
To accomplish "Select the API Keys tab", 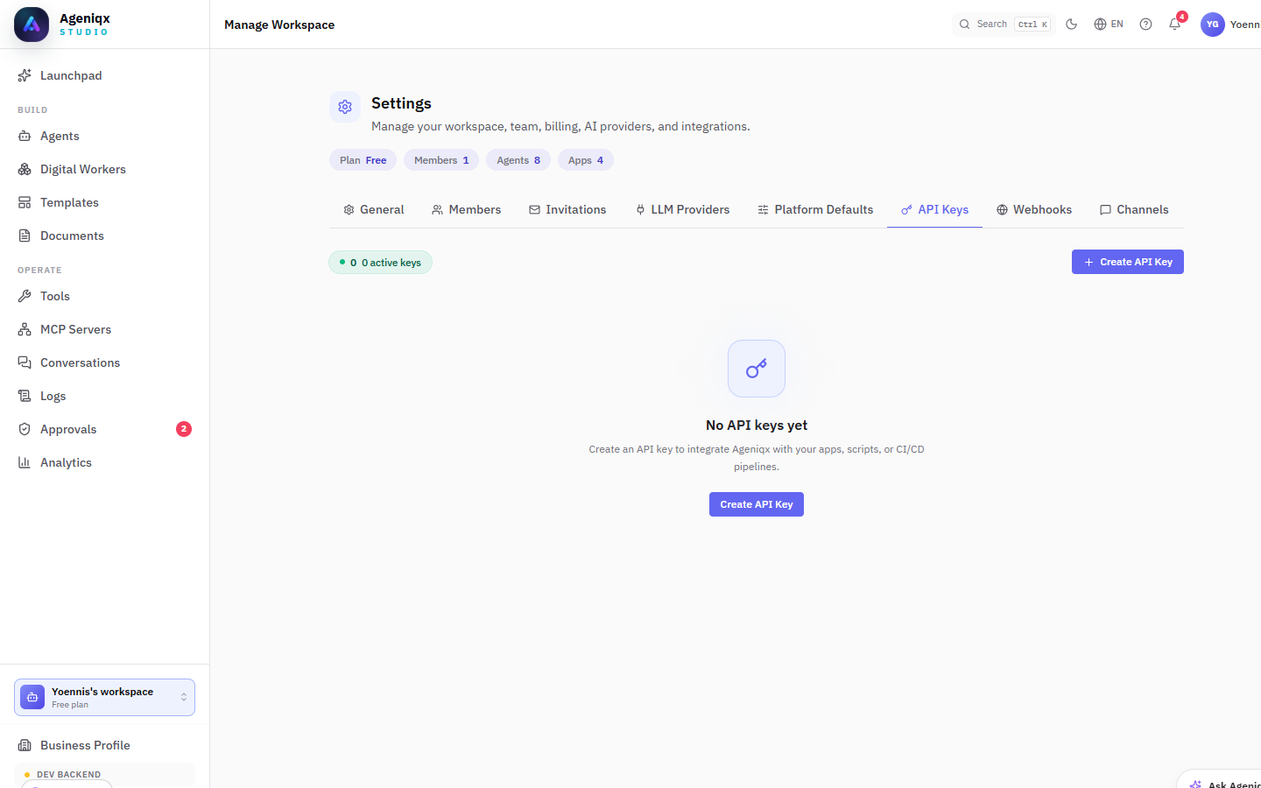I will coord(934,210).
